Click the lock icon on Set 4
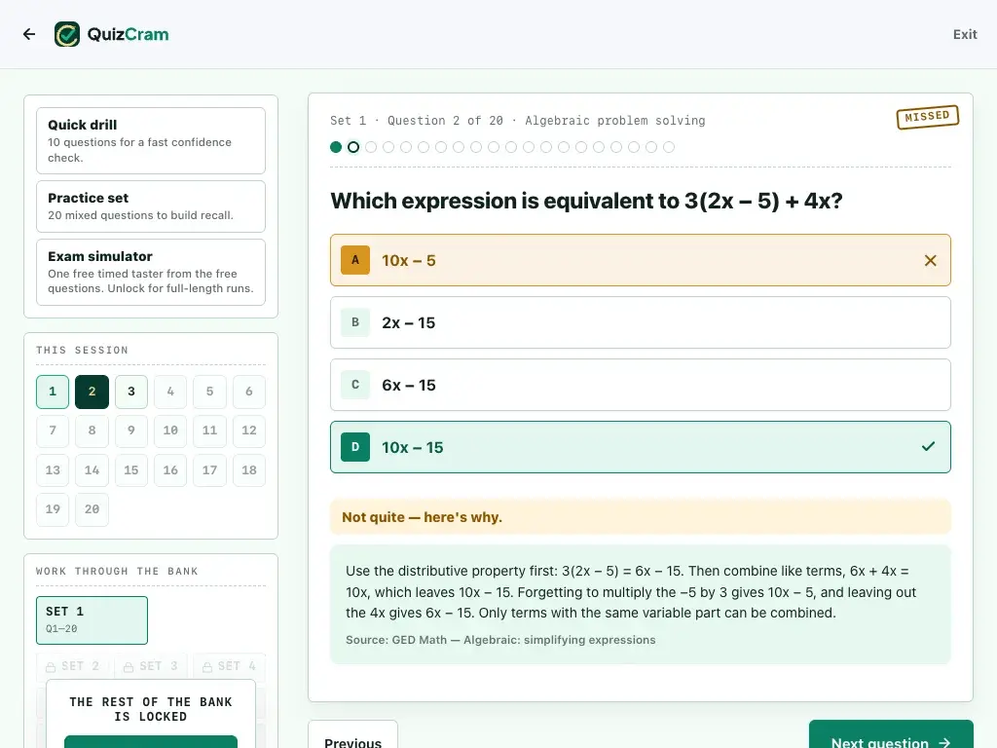This screenshot has width=997, height=748. pyautogui.click(x=207, y=667)
